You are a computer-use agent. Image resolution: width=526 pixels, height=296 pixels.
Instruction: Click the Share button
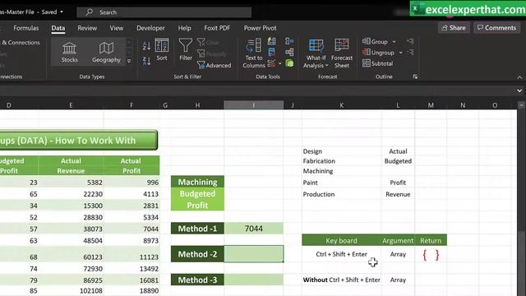click(454, 28)
